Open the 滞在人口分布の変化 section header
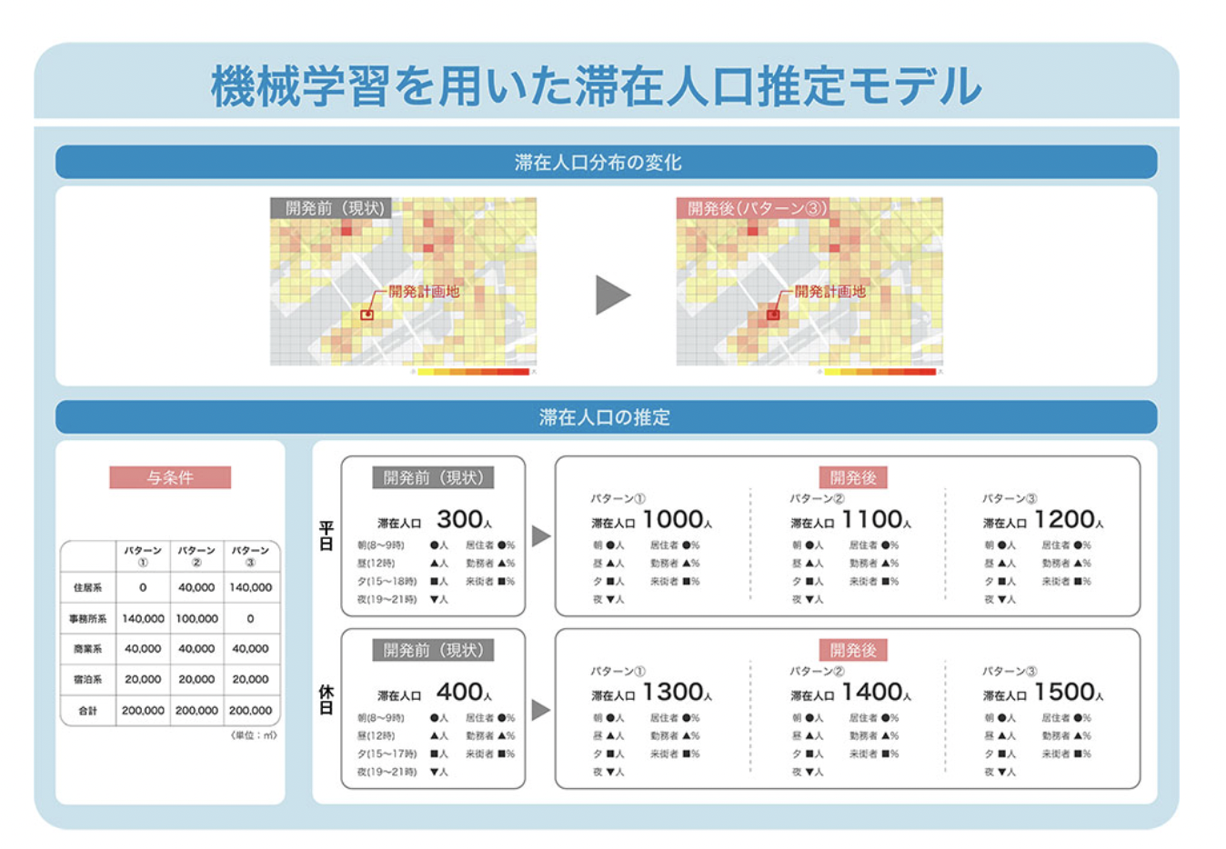 point(606,163)
